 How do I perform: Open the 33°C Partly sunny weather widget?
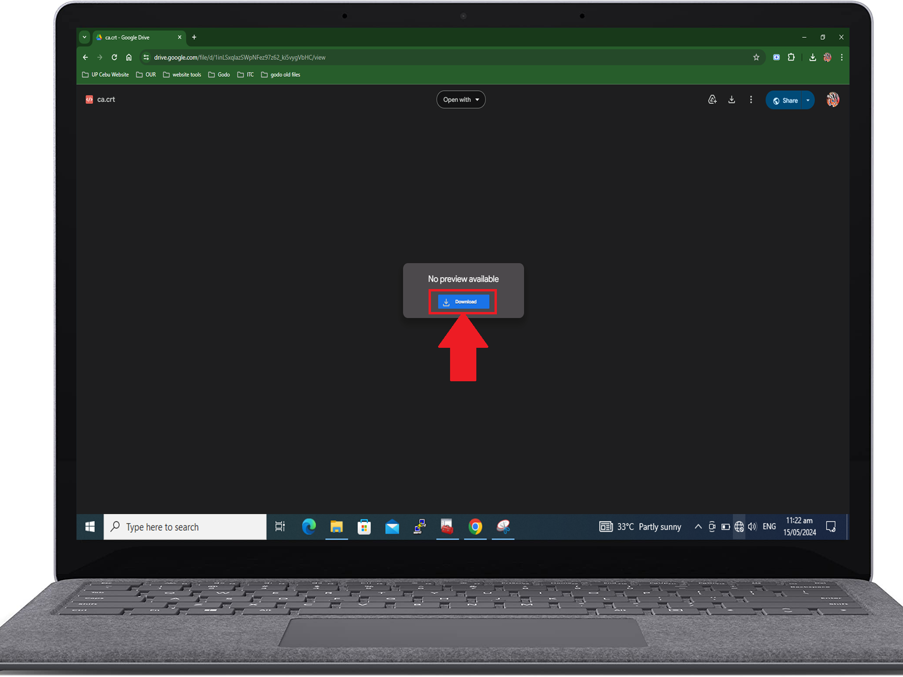click(x=640, y=527)
